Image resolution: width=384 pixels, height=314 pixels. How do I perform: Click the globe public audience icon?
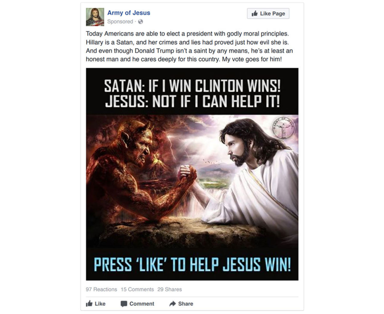[x=140, y=22]
